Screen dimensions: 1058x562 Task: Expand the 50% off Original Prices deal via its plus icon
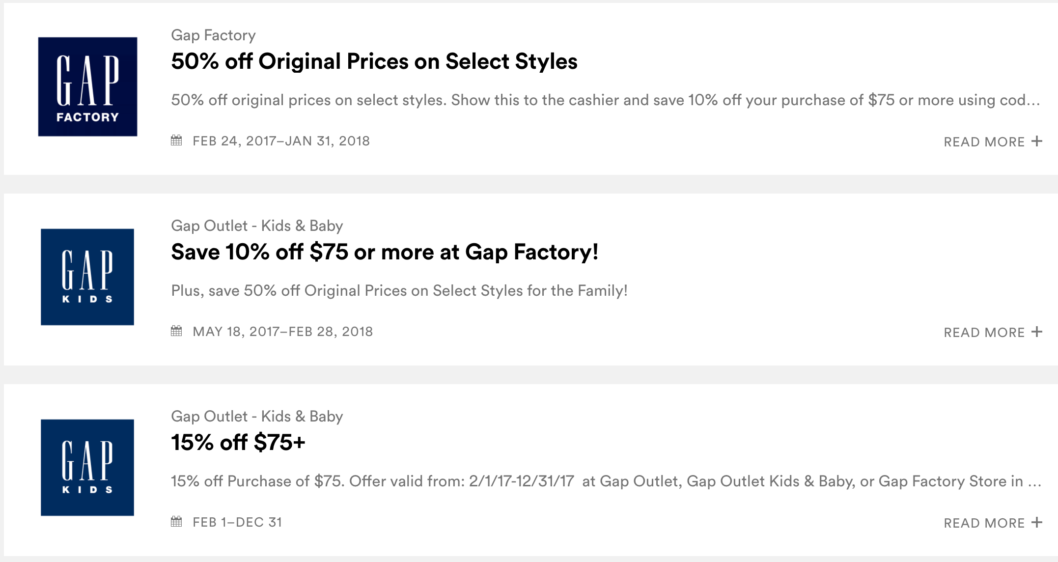click(x=1037, y=141)
